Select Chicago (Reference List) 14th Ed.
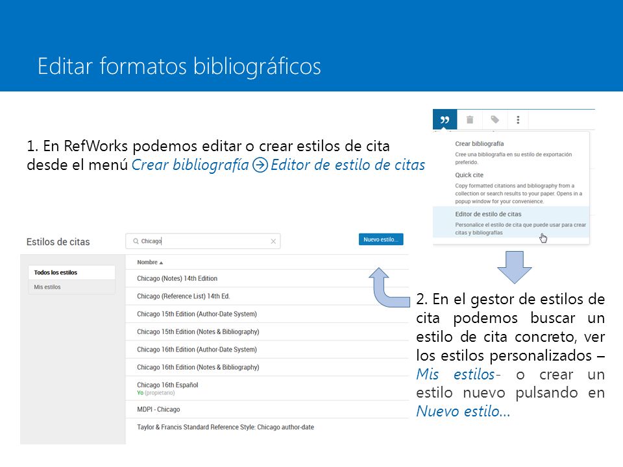Image resolution: width=623 pixels, height=467 pixels. coord(267,296)
